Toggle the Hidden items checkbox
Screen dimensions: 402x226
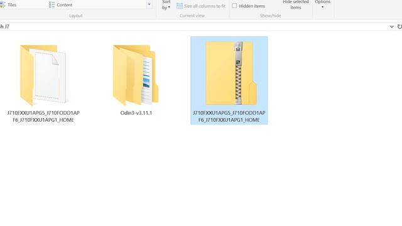(234, 6)
